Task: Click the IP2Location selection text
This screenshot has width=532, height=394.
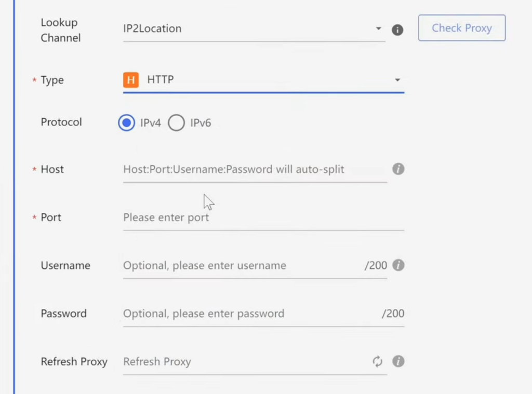Action: click(152, 29)
